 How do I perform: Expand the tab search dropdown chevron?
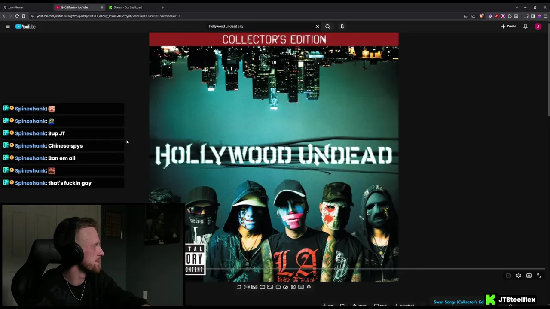pyautogui.click(x=516, y=7)
